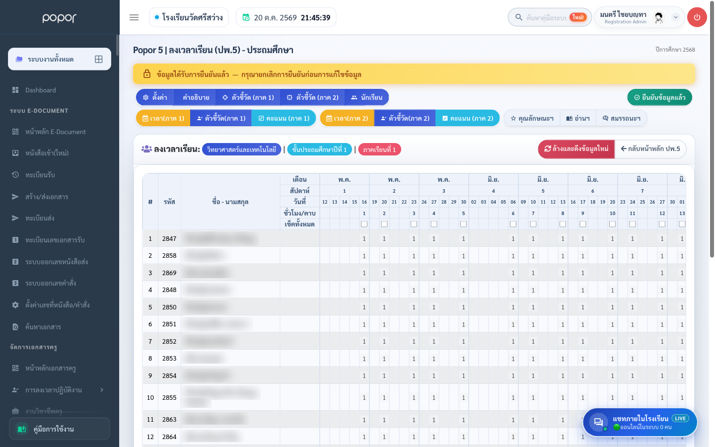Click กลับหน้าหลัก ปพ.5 button
The image size is (715, 447).
pyautogui.click(x=650, y=149)
